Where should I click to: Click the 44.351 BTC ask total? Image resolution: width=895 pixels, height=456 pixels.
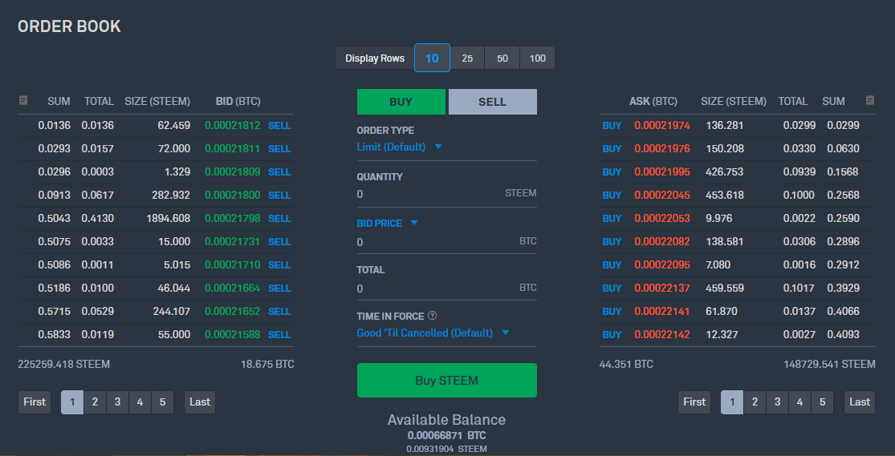[x=626, y=364]
